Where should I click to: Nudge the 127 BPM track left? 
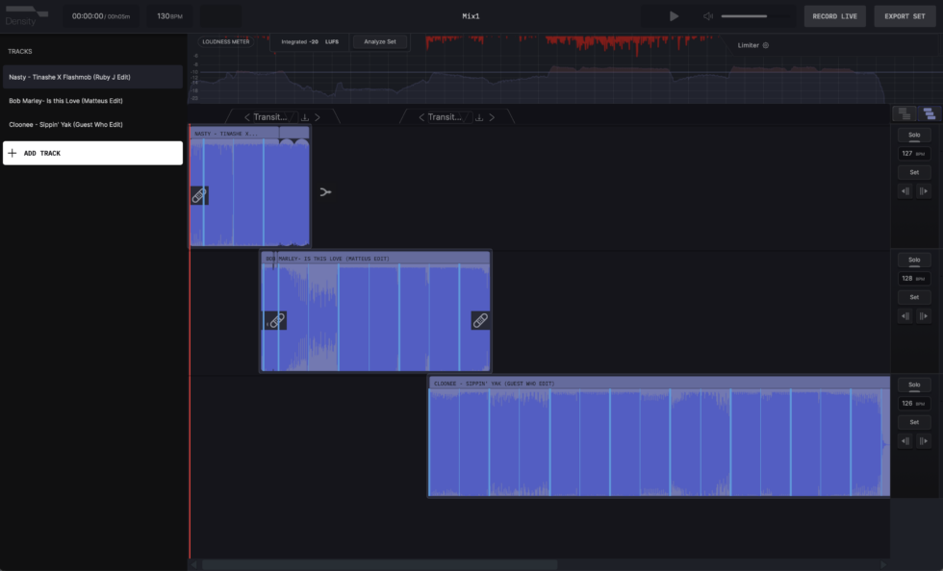coord(905,191)
